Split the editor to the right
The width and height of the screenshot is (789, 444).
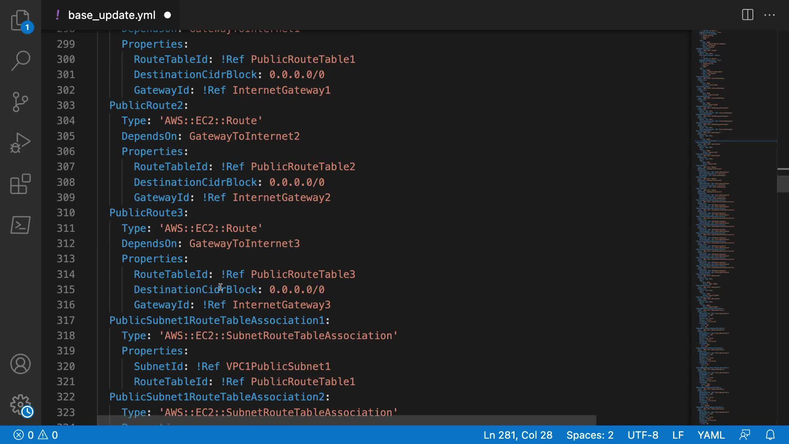pos(747,15)
